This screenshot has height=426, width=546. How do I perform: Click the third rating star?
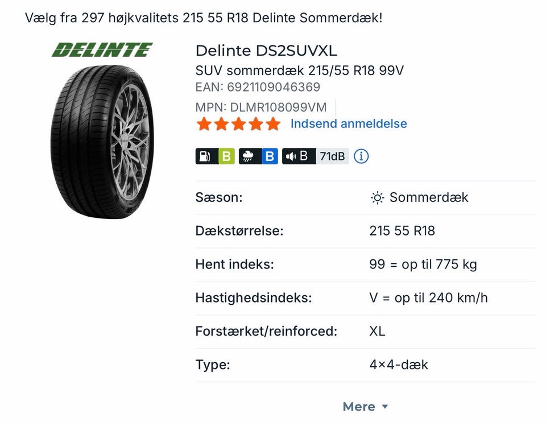[238, 123]
